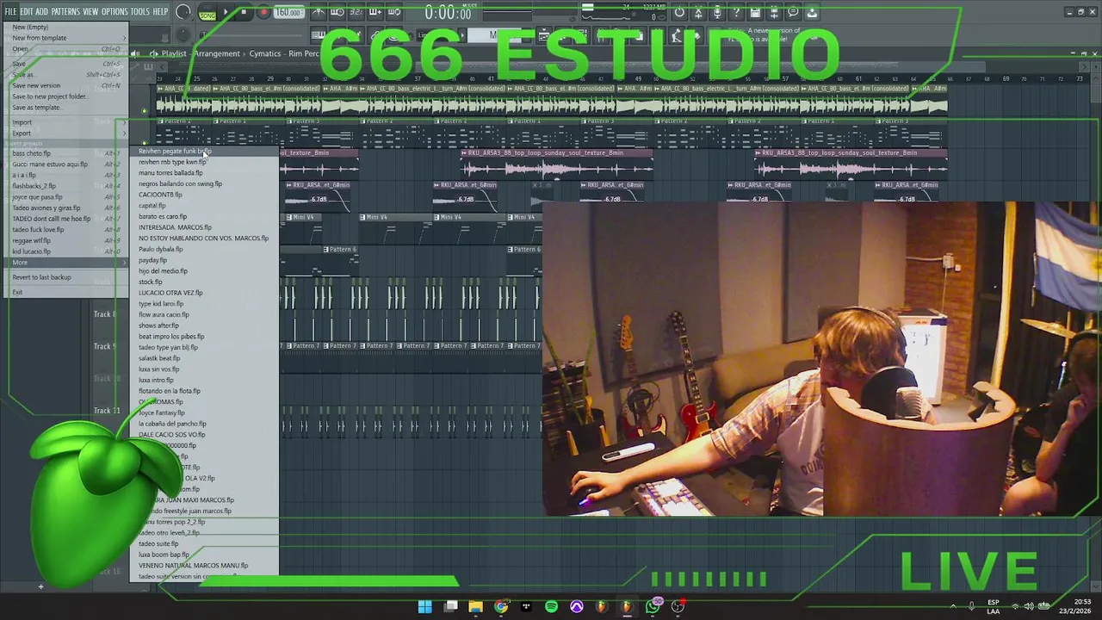
Task: Select Save to new project folder
Action: click(65, 96)
